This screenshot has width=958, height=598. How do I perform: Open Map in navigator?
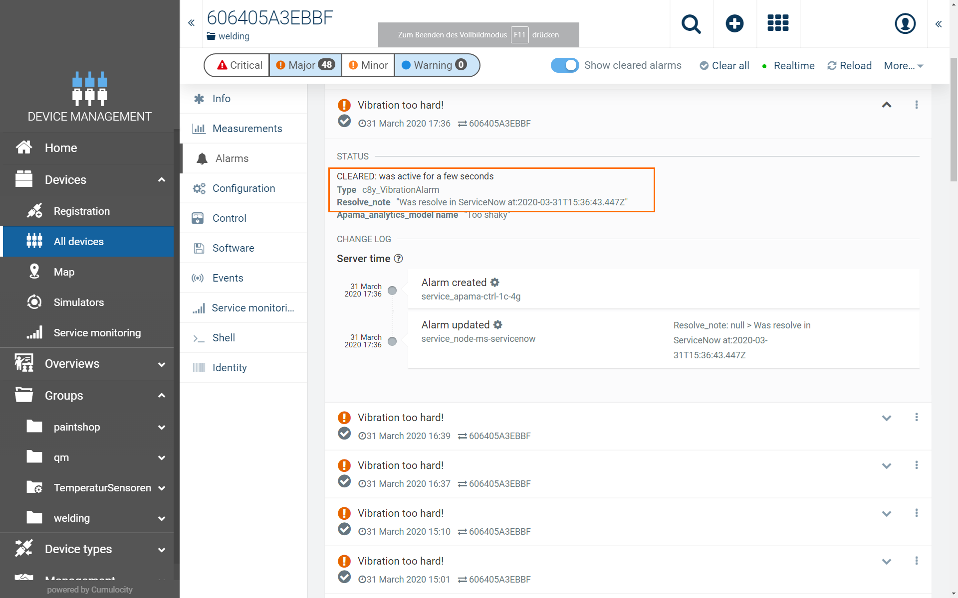point(87,272)
